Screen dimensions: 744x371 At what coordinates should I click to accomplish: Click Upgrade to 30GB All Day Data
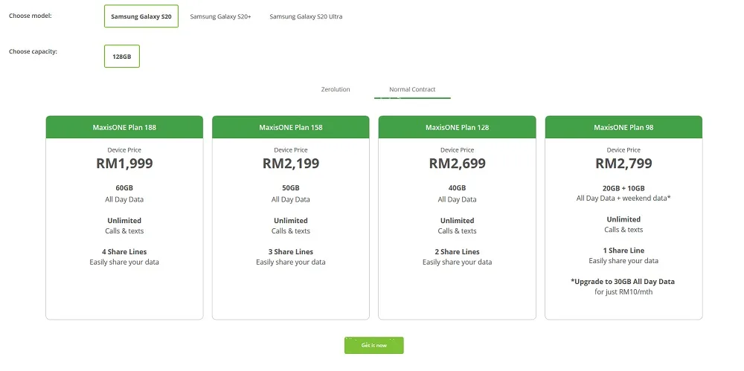[x=623, y=281]
